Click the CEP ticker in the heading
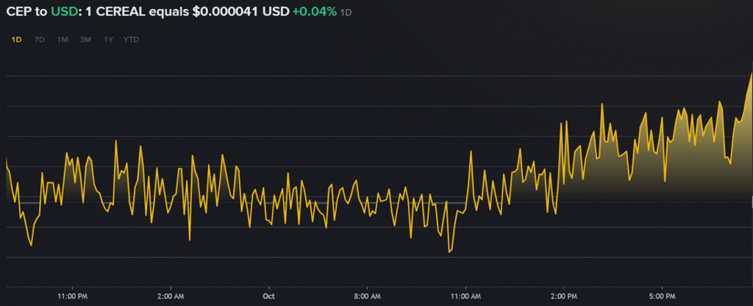The width and height of the screenshot is (753, 306). coord(19,13)
